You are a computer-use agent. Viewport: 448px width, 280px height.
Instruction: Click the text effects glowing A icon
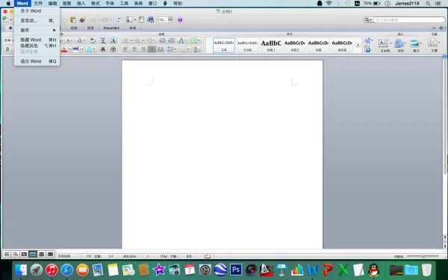pos(90,49)
